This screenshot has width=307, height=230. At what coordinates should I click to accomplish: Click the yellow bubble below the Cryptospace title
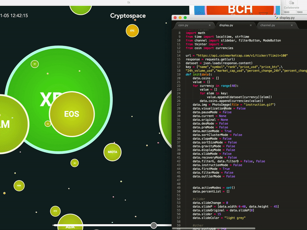132,31
